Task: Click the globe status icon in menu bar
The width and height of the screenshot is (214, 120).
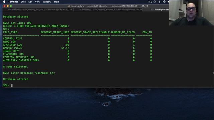Action: click(x=155, y=2)
